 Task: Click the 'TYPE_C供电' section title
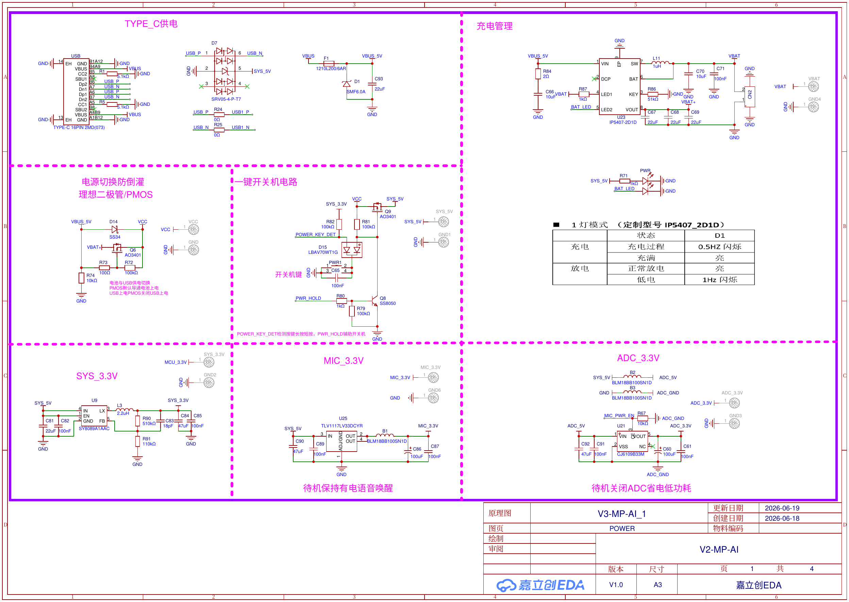[151, 24]
